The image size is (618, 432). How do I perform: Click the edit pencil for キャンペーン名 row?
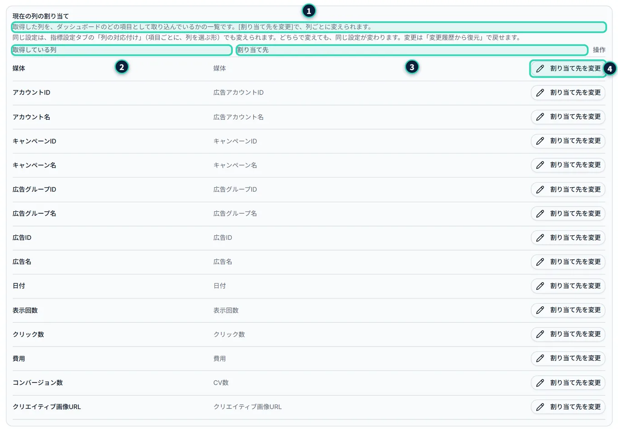point(540,165)
